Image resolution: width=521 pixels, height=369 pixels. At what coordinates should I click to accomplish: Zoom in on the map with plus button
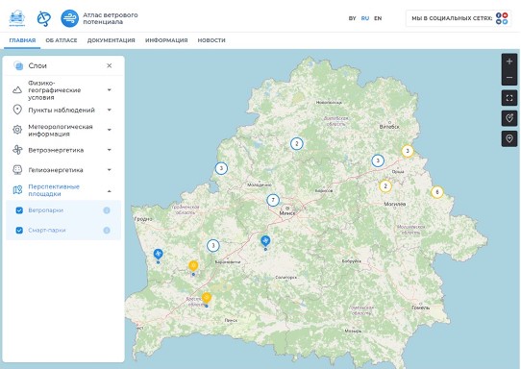tap(509, 61)
